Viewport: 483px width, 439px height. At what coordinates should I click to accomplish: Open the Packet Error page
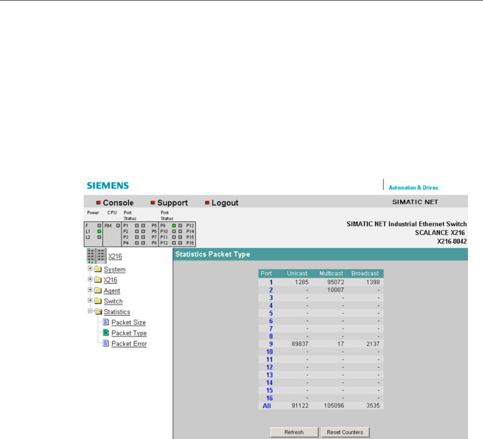[x=129, y=344]
